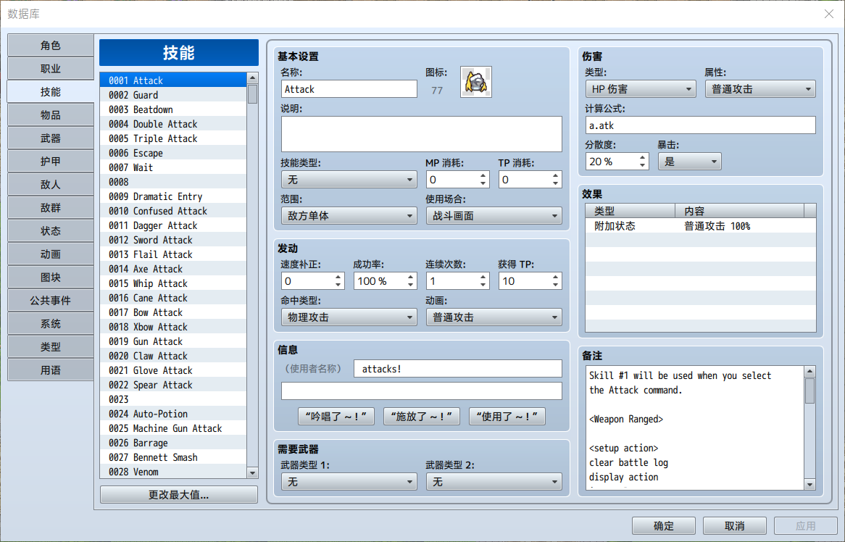Increase the 分散度 value
This screenshot has height=542, width=845.
coord(642,157)
